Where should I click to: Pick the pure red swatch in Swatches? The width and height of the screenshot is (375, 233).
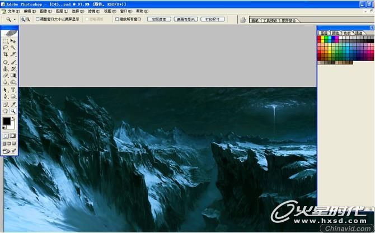click(319, 38)
